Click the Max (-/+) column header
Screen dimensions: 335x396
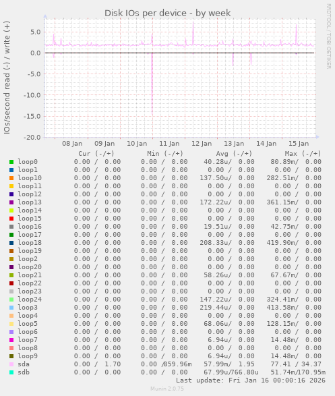click(303, 154)
